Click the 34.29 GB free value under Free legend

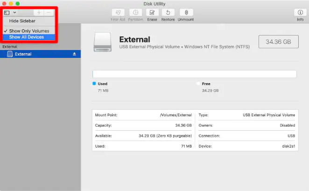(210, 91)
